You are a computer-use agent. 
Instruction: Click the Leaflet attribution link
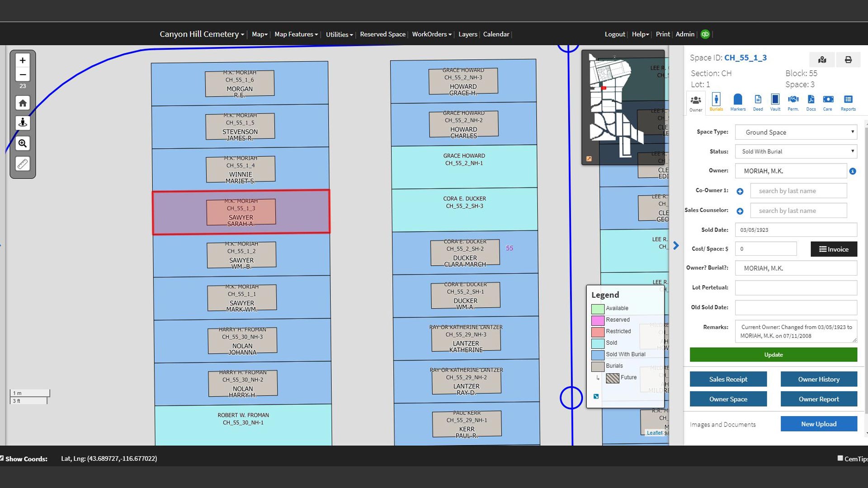pyautogui.click(x=654, y=432)
